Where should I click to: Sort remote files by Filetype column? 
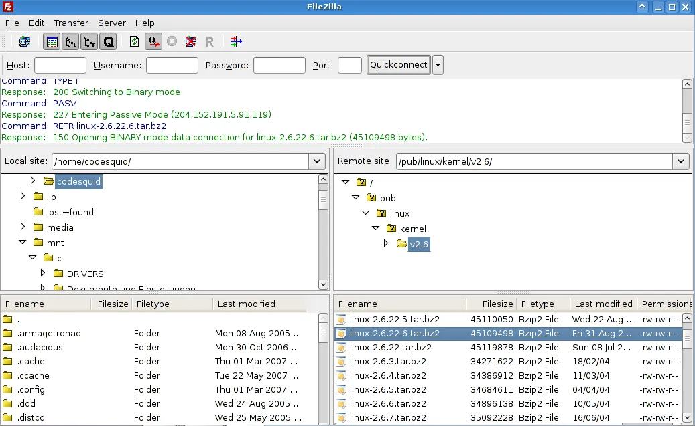[544, 304]
